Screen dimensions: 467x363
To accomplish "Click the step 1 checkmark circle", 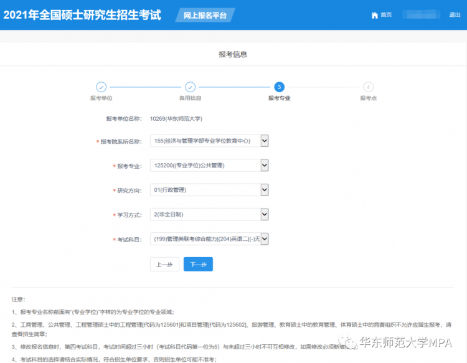I will point(101,87).
